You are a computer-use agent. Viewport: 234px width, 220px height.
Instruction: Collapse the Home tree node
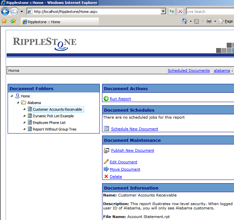[x=12, y=96]
